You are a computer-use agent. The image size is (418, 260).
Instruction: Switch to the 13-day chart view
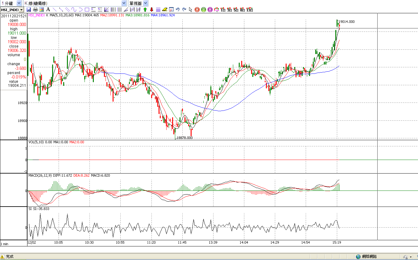(x=250, y=10)
